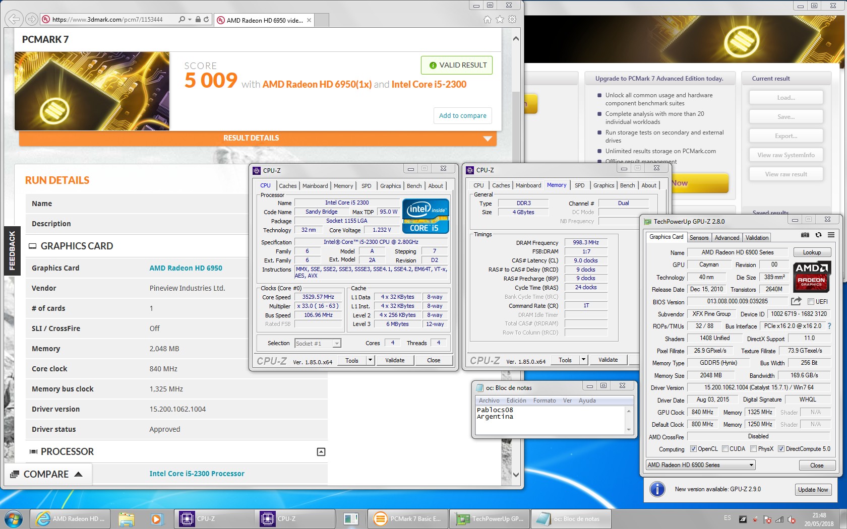Click the address bar search magnifier icon
847x529 pixels.
click(x=181, y=20)
